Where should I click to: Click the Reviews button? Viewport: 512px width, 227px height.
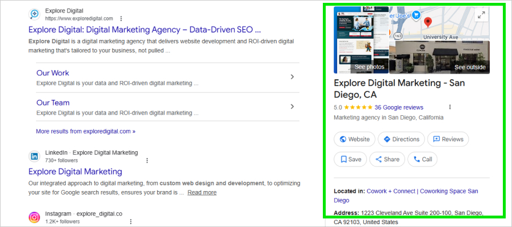pos(448,139)
